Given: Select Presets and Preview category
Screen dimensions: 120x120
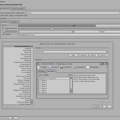Looking at the screenshot, I should tap(17, 46).
